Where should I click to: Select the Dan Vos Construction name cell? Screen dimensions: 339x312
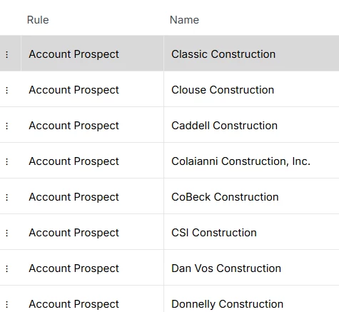click(251, 268)
